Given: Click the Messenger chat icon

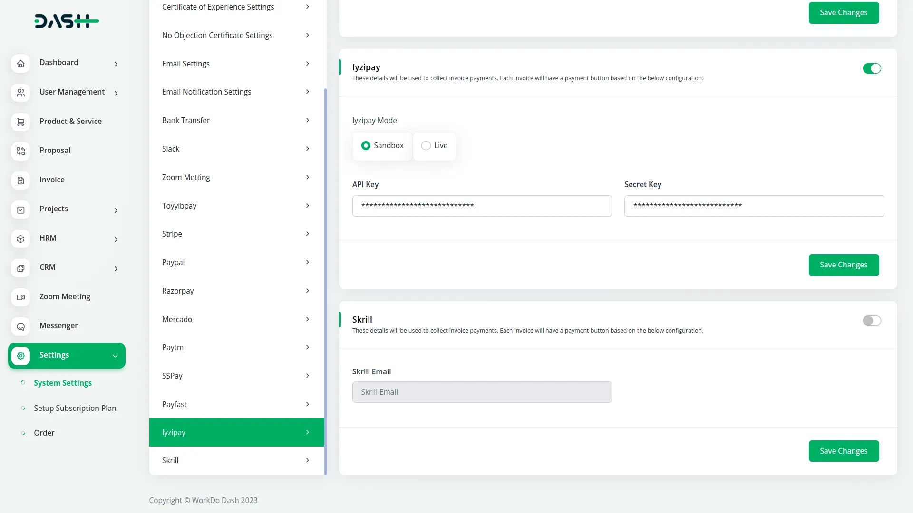Looking at the screenshot, I should (x=20, y=326).
